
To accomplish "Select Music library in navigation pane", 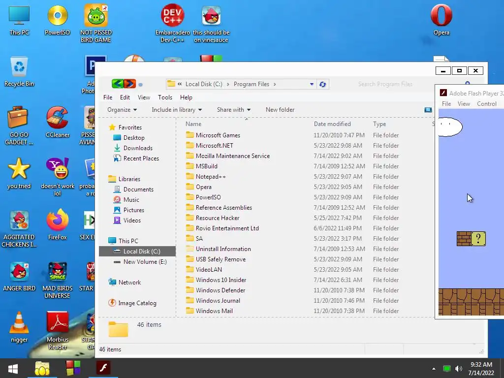I will pyautogui.click(x=131, y=200).
